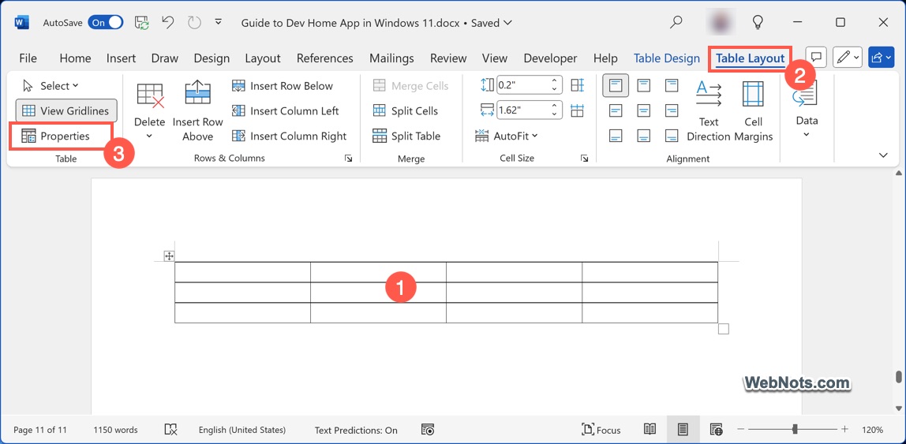906x444 pixels.
Task: Select Align Center Right
Action: pos(672,110)
